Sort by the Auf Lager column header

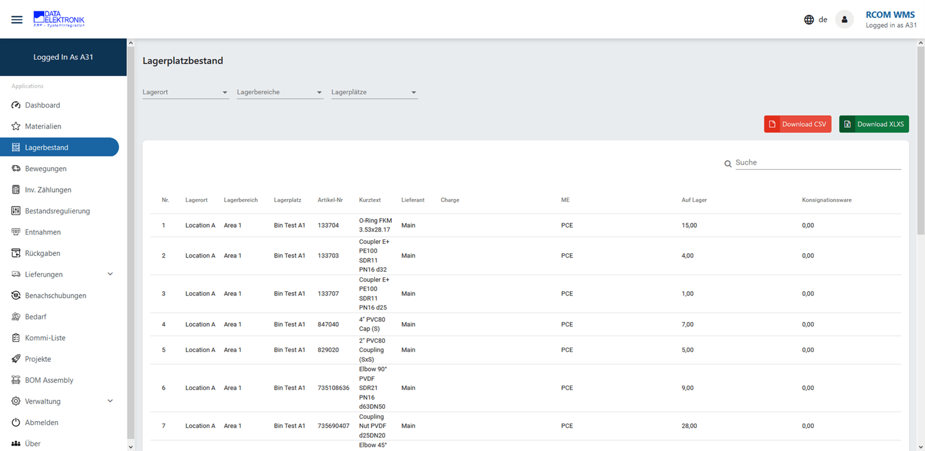coord(694,200)
